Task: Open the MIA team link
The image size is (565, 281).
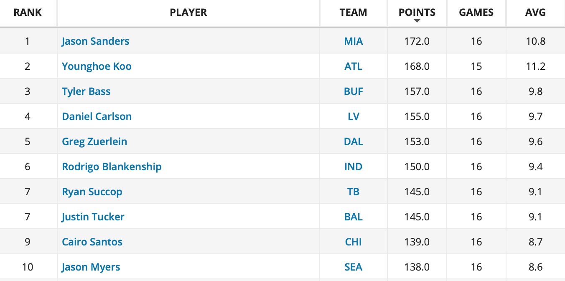Action: point(354,41)
